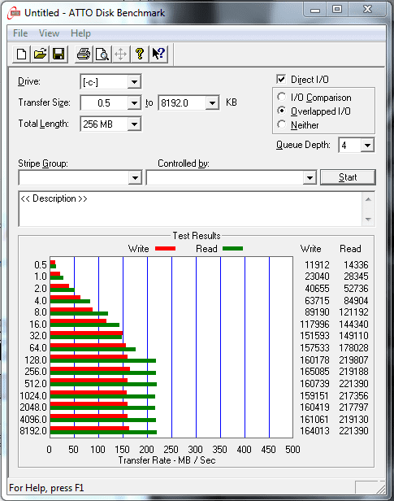Open the View menu
The height and width of the screenshot is (501, 394).
[x=49, y=33]
